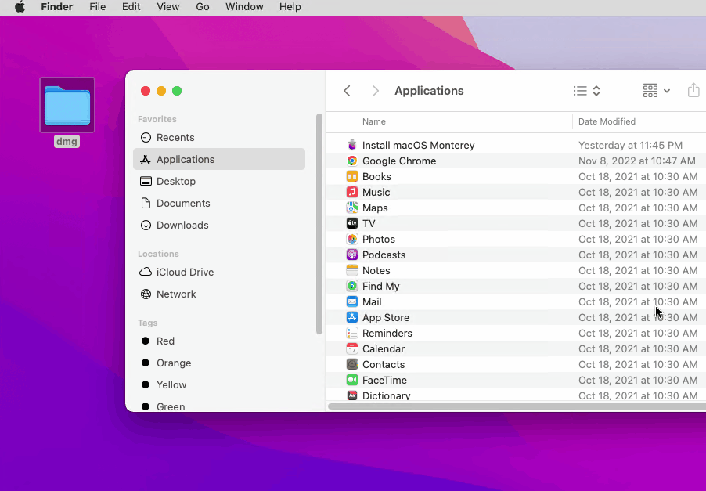The height and width of the screenshot is (491, 706).
Task: Select the Green tag
Action: click(x=219, y=406)
